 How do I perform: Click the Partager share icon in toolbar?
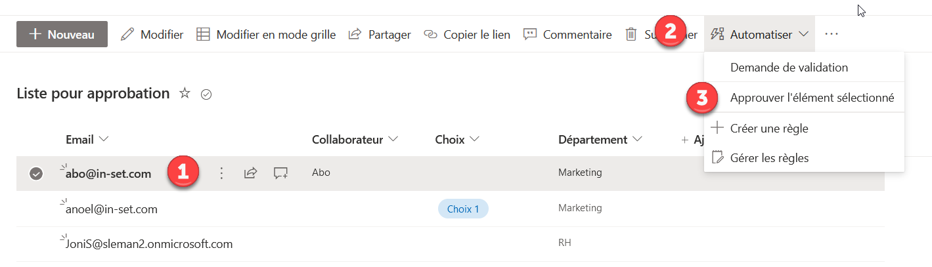point(355,34)
